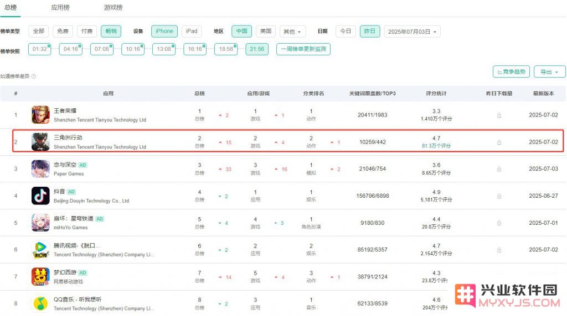Click the help icon beside 如遇榜单差异

pyautogui.click(x=34, y=76)
